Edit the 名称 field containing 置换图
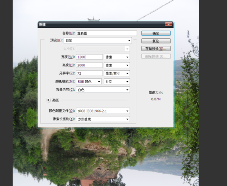 point(106,33)
